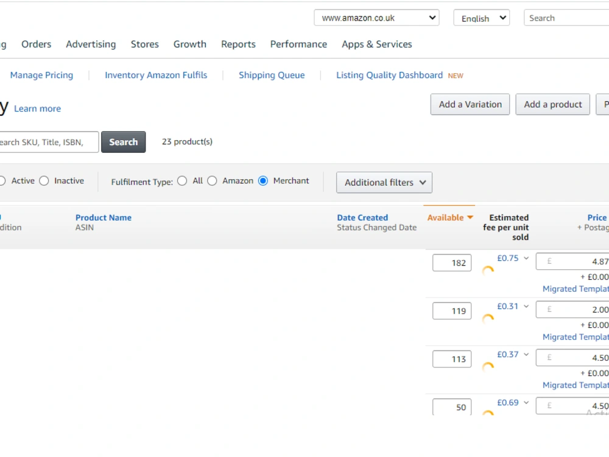This screenshot has width=609, height=457.
Task: Sort by Product Name column
Action: [x=104, y=218]
